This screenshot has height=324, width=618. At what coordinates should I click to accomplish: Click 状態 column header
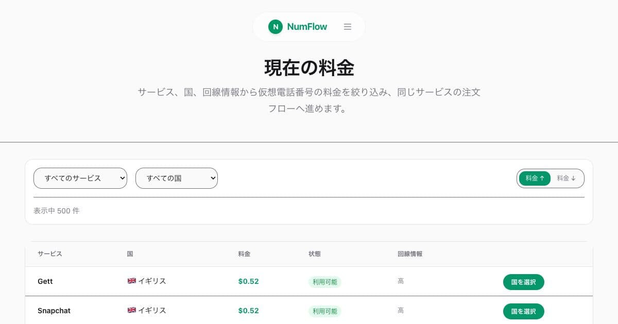315,254
